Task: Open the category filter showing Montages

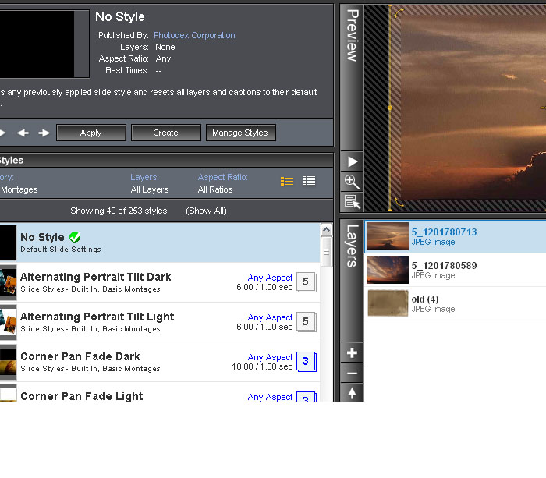Action: tap(19, 189)
